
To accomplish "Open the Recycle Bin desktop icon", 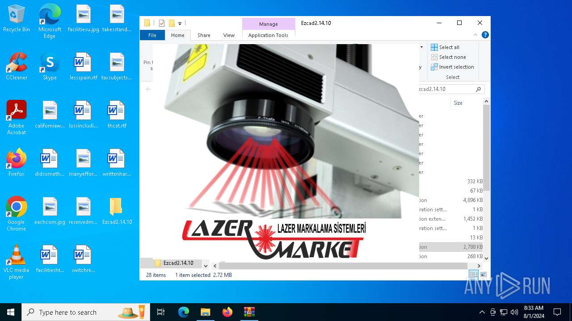I will tap(17, 18).
